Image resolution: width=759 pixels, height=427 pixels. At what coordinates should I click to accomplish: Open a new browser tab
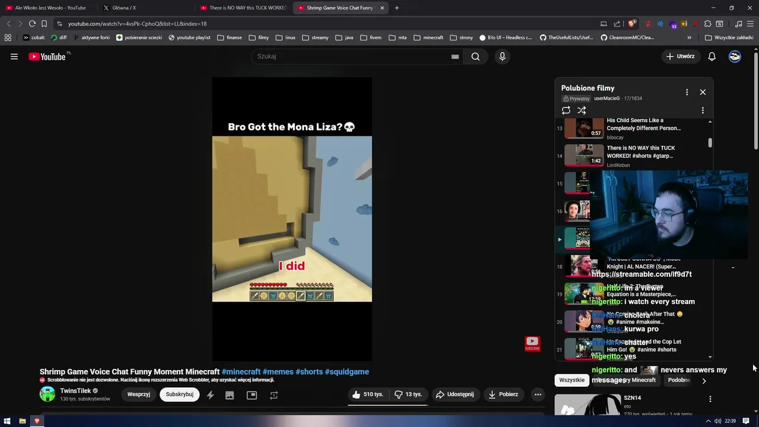(397, 8)
